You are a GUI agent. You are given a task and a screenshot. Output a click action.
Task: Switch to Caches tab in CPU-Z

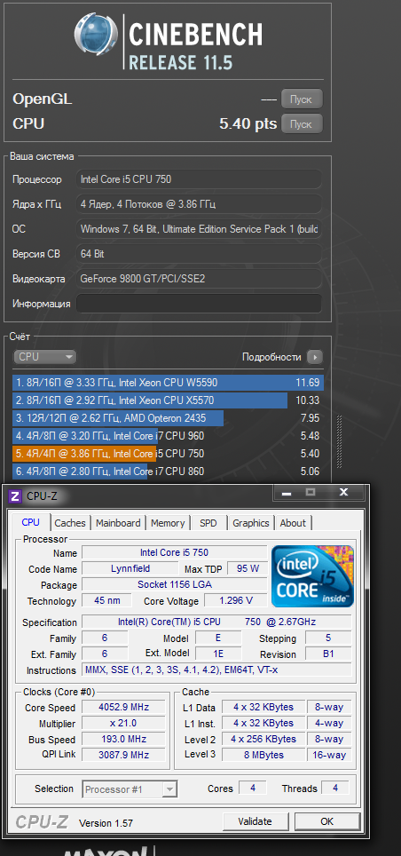coord(70,523)
